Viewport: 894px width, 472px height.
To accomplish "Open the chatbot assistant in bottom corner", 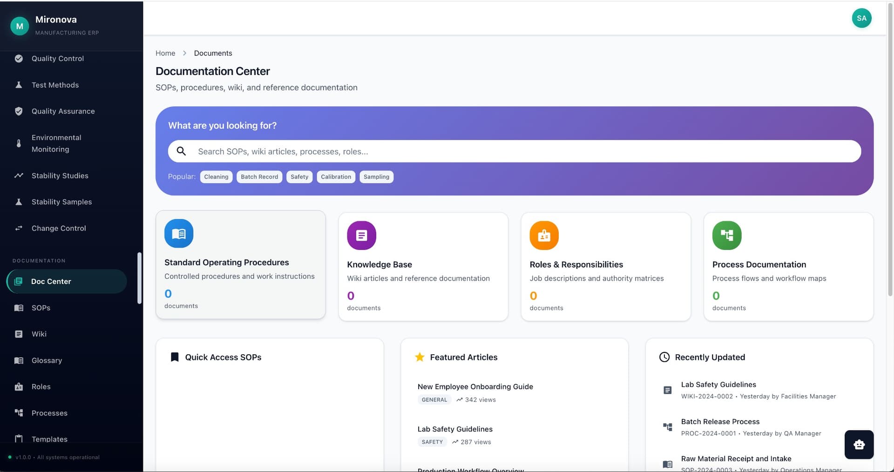I will point(859,445).
